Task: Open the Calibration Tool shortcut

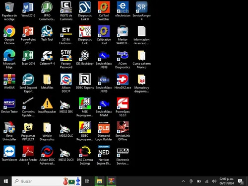Action: click(x=104, y=35)
